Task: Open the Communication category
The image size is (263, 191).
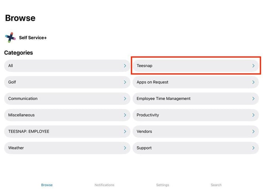Action: point(67,99)
